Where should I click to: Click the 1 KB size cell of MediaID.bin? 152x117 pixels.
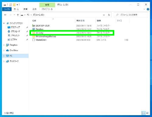pyautogui.click(x=126, y=40)
